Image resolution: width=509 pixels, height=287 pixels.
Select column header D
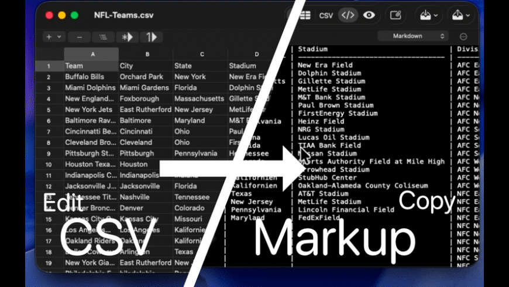pos(256,54)
